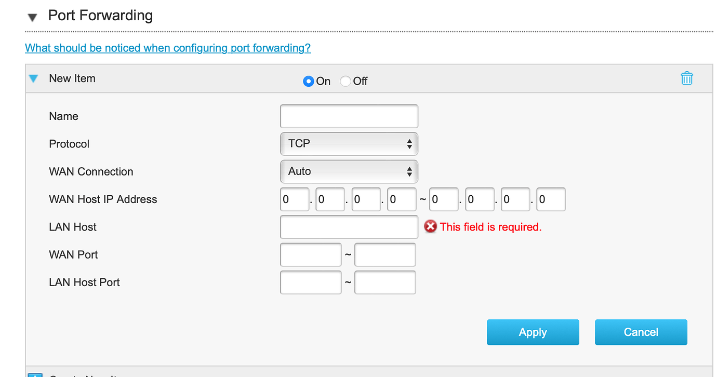Click the Create New Item plus icon
Image resolution: width=717 pixels, height=377 pixels.
35,374
